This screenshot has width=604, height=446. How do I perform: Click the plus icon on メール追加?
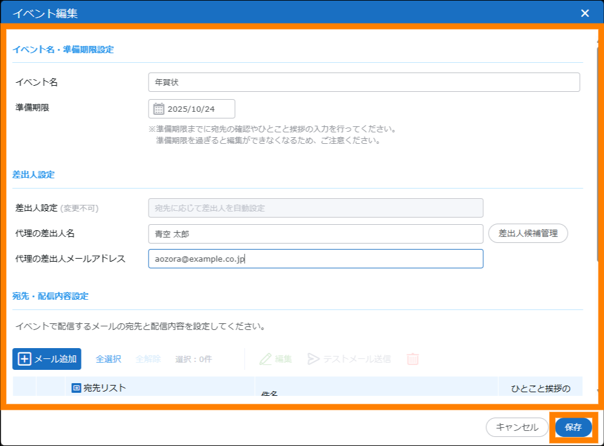coord(24,359)
